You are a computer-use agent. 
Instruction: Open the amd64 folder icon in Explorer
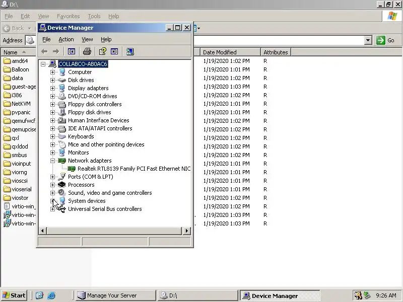7,61
